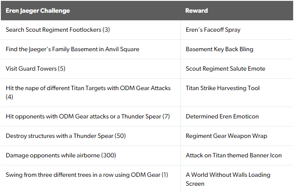Click Attack on Titan themed Banner Icon reward
This screenshot has width=294, height=195.
pyautogui.click(x=233, y=156)
